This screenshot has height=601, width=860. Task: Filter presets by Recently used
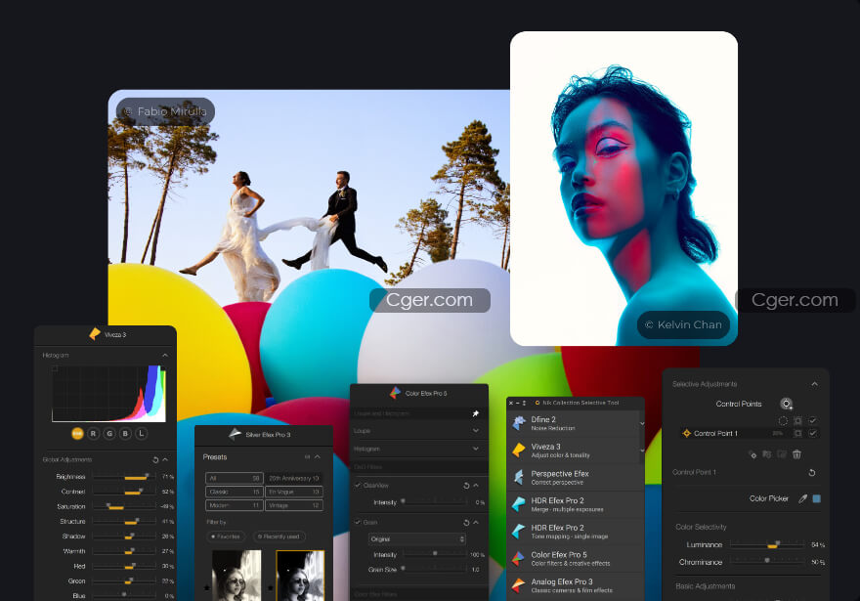point(279,537)
